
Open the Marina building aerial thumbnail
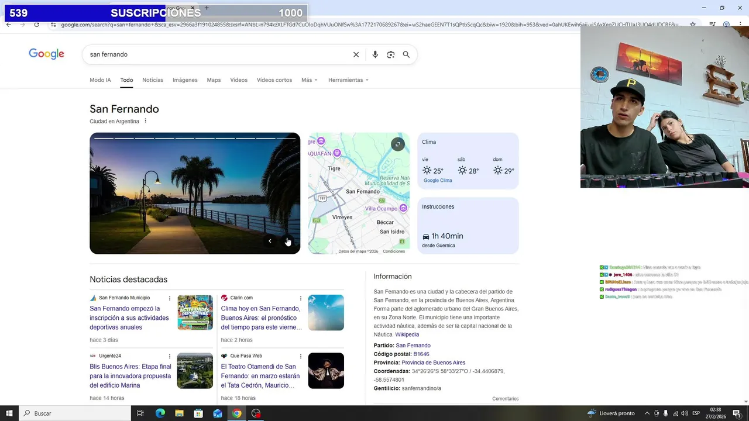(x=195, y=371)
